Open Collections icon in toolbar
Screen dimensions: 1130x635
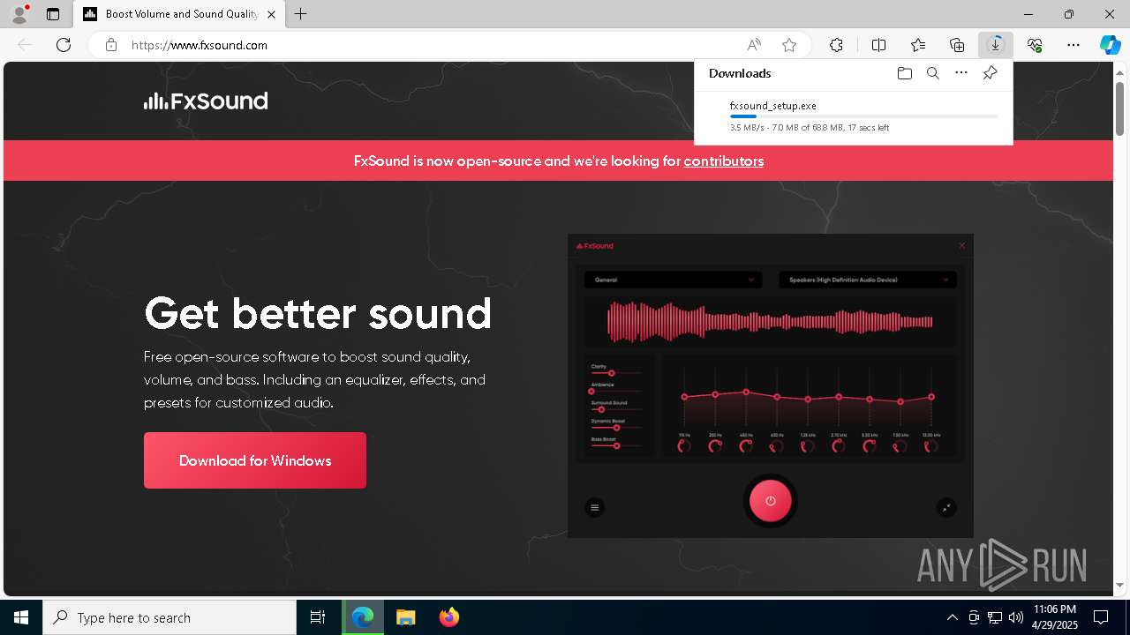pos(957,45)
